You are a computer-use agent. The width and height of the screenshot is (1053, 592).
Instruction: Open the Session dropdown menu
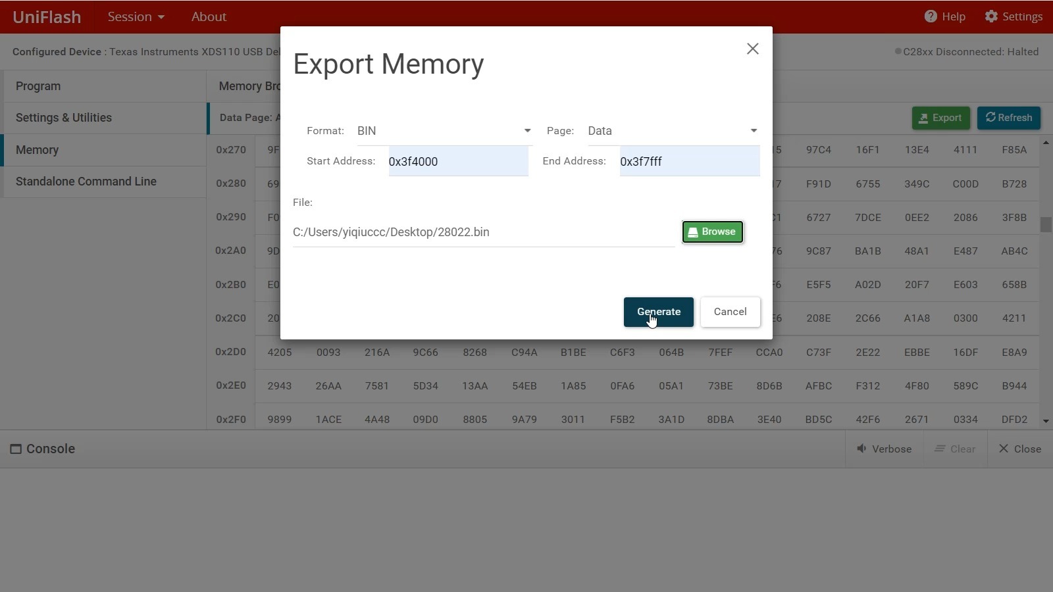coord(136,16)
